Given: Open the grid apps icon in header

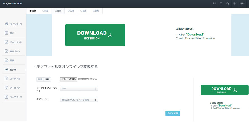Looking at the screenshot, I should [214, 4].
